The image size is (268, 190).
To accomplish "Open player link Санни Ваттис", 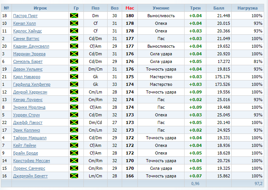I will 26,39.
